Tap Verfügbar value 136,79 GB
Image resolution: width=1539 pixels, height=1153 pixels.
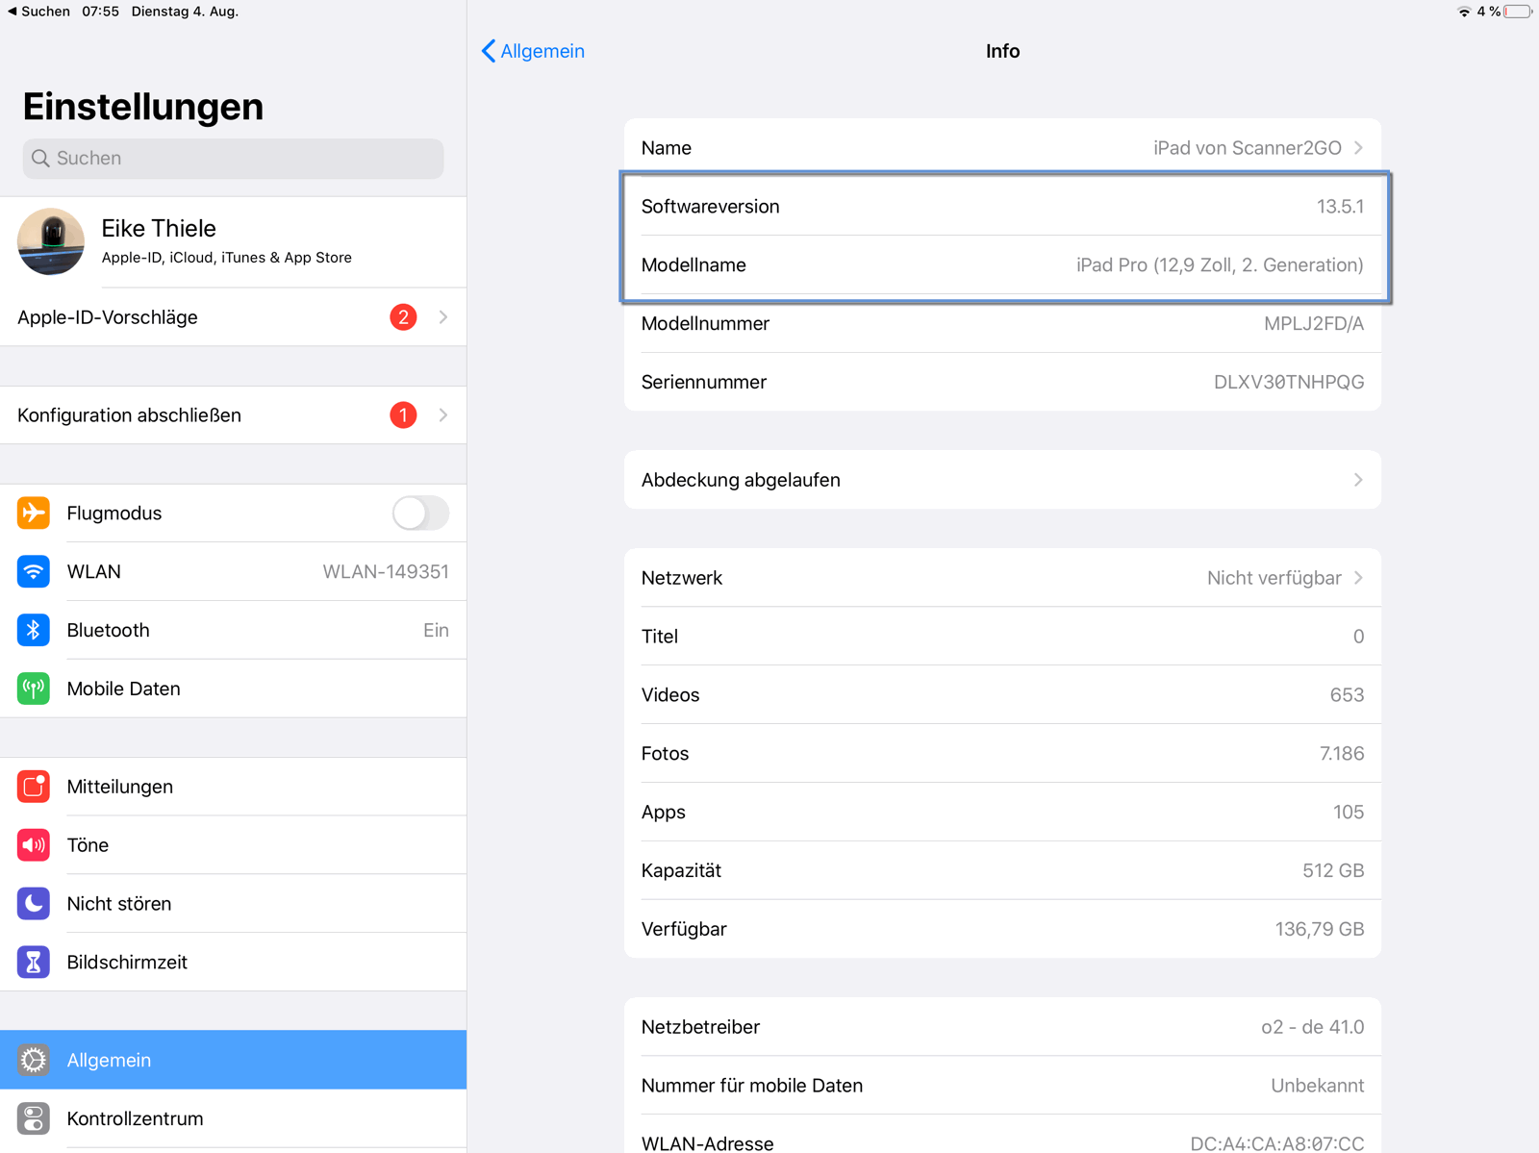[x=1320, y=929]
